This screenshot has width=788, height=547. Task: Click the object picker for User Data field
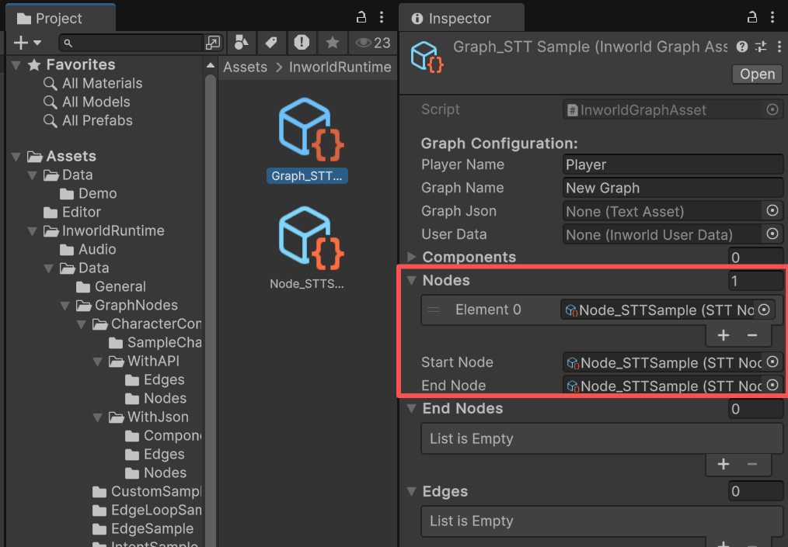tap(772, 234)
